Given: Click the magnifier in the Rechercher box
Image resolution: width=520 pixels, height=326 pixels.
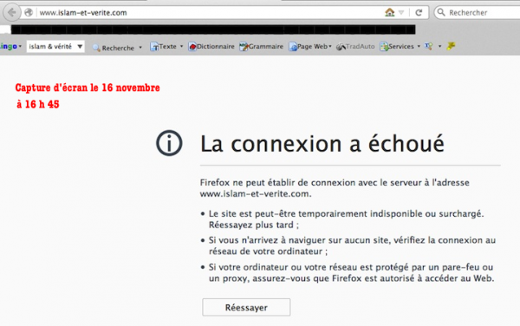Looking at the screenshot, I should pyautogui.click(x=441, y=13).
